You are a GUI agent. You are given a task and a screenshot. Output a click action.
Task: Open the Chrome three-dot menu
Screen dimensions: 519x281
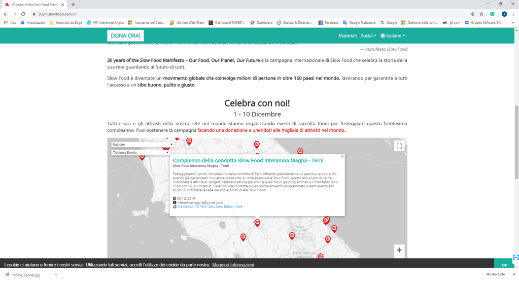click(x=513, y=14)
